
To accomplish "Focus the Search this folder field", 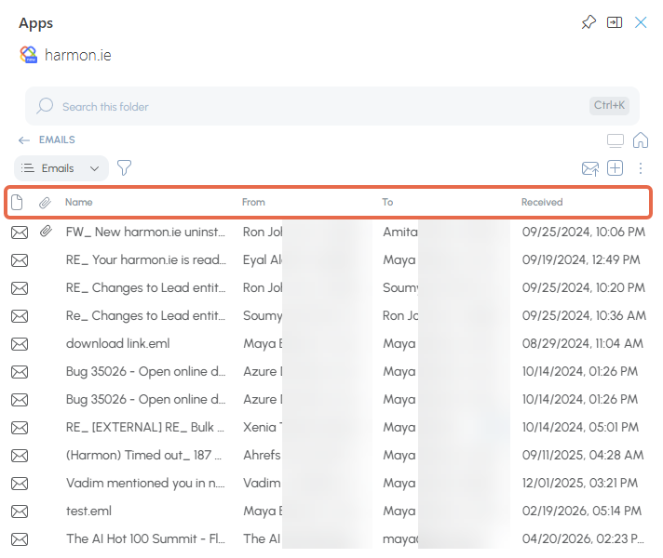I will click(x=332, y=106).
